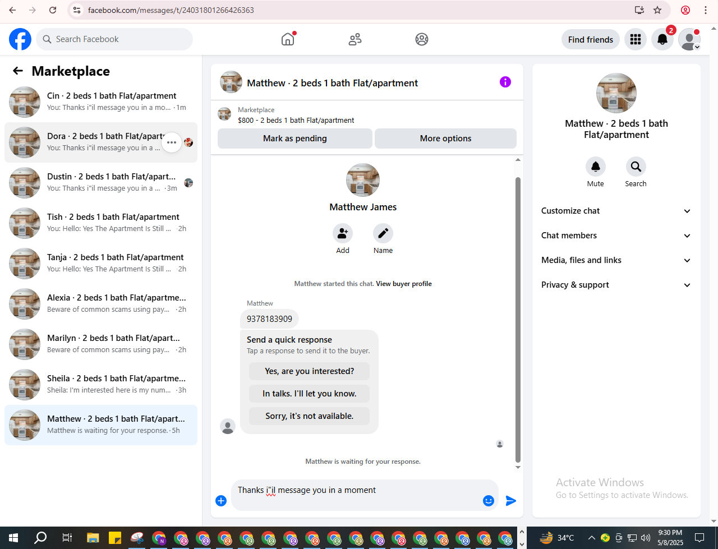Open Windows Start menu
The image size is (718, 549).
[13, 538]
